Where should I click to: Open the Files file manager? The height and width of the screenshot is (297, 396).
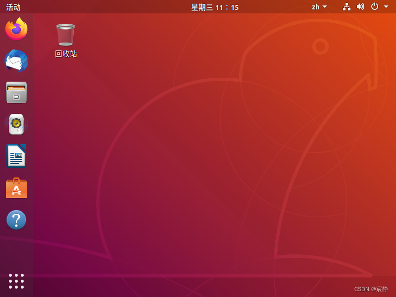click(16, 92)
